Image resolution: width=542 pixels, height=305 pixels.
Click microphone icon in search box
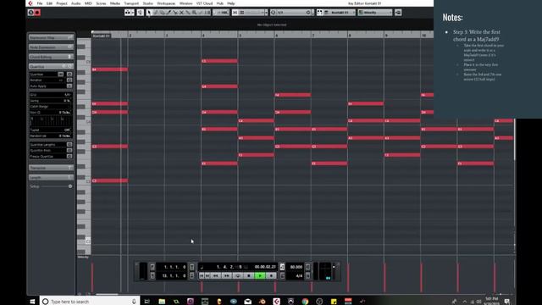[x=134, y=302]
